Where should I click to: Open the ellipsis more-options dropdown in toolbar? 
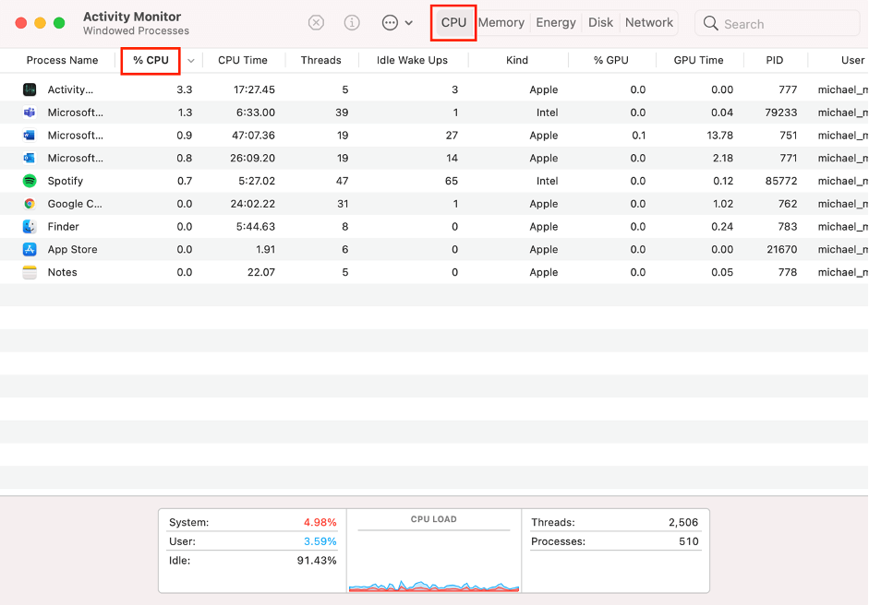click(396, 23)
